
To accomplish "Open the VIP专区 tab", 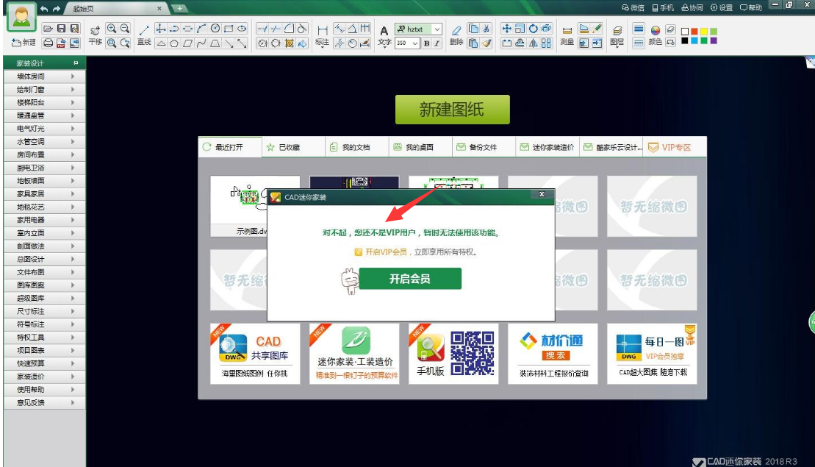I will pos(675,147).
